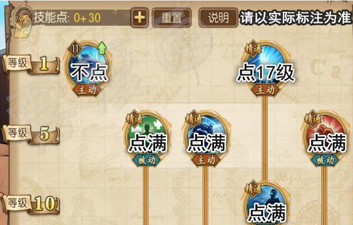Click the green upgrade arrow on first skill

[x=102, y=48]
